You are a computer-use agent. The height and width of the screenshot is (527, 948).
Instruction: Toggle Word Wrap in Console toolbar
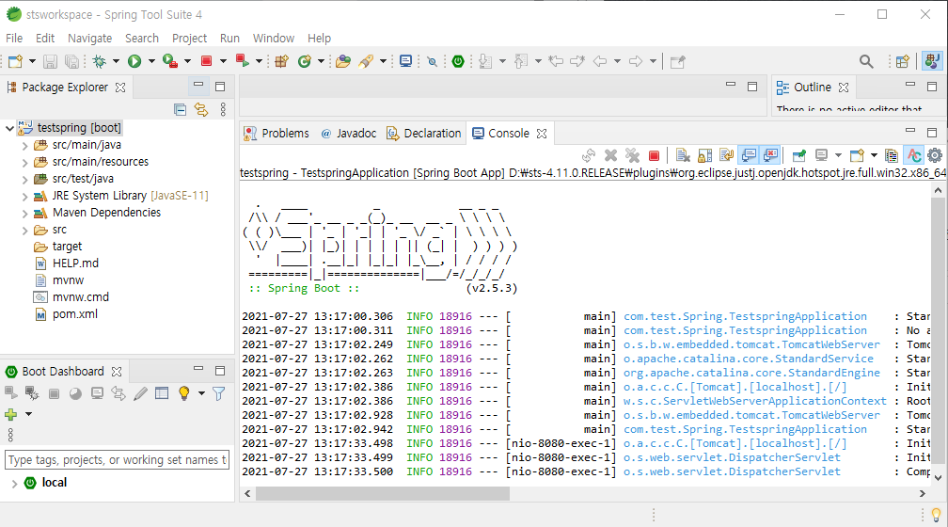(726, 155)
